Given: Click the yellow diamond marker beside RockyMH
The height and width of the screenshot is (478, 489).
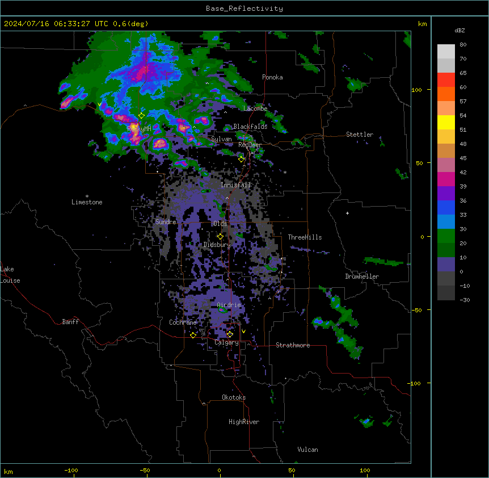Looking at the screenshot, I should 142,116.
